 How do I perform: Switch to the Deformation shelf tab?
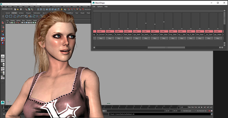tap(37, 13)
